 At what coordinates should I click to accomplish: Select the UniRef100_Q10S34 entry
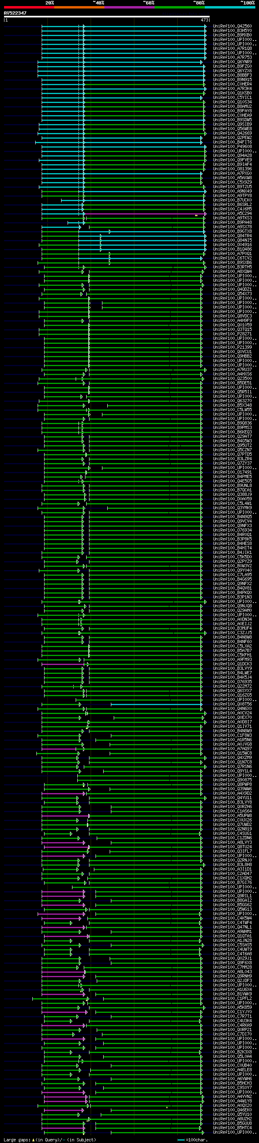[232, 102]
